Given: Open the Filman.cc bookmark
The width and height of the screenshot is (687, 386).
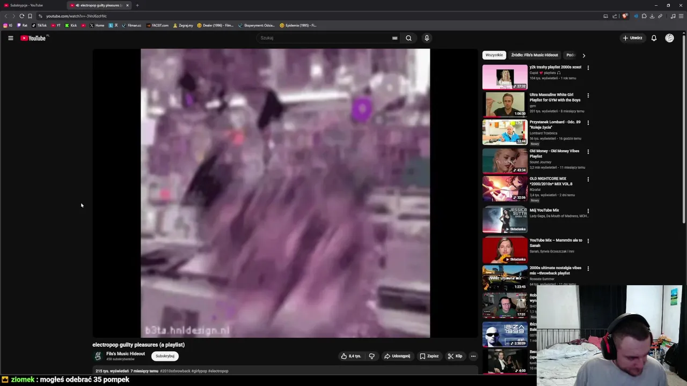Looking at the screenshot, I should coord(131,25).
